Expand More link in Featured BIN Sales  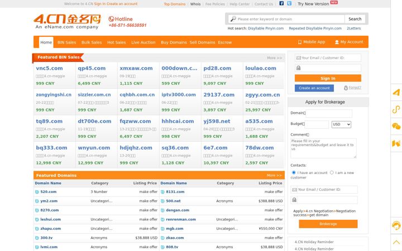click(x=274, y=58)
